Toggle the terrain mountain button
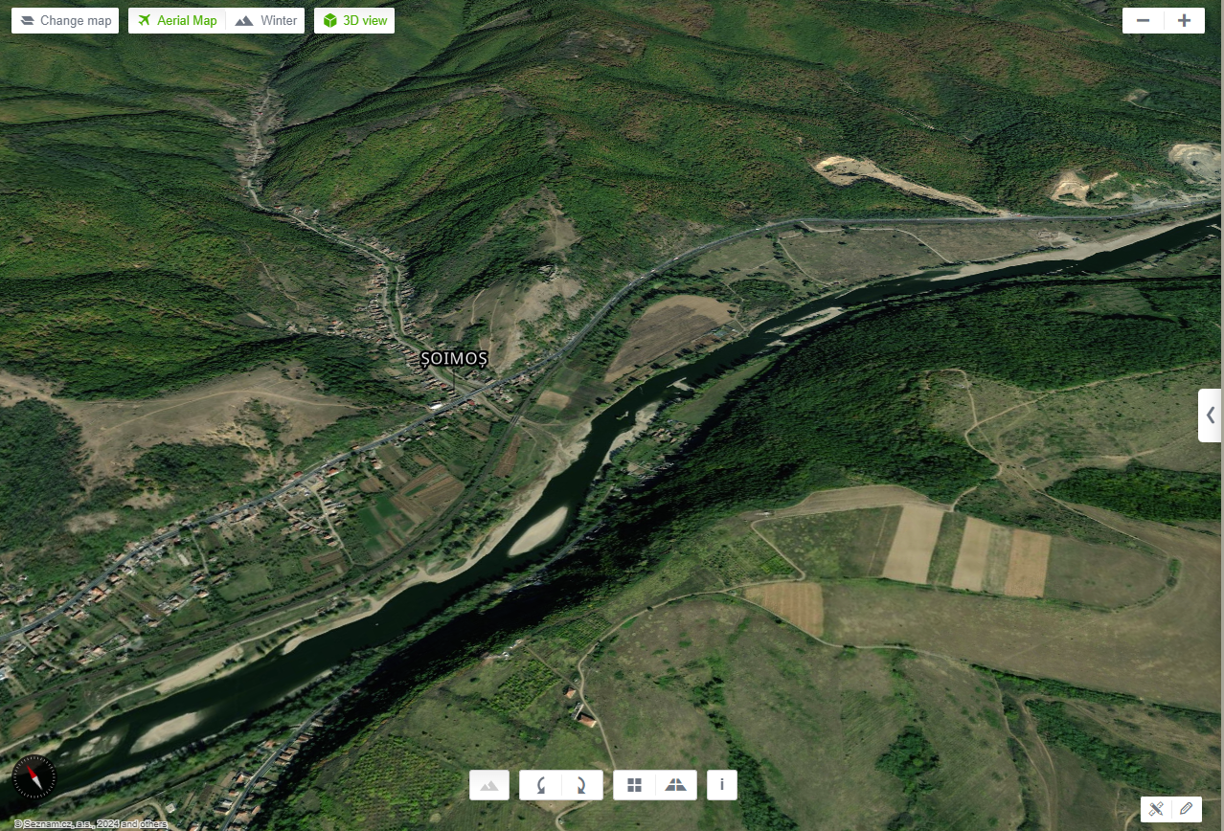1224x831 pixels. click(489, 785)
